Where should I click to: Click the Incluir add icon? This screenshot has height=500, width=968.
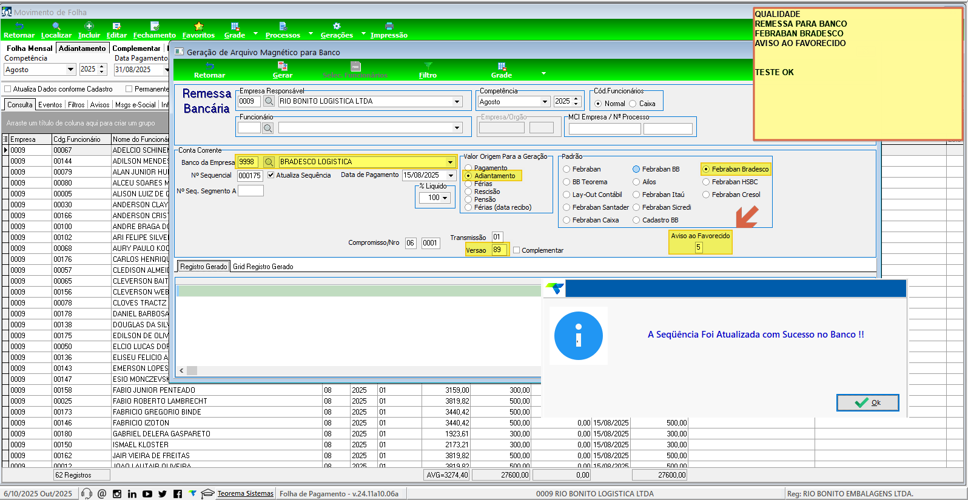tap(89, 26)
